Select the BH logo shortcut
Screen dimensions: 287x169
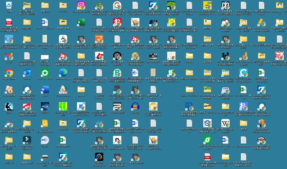[153, 22]
